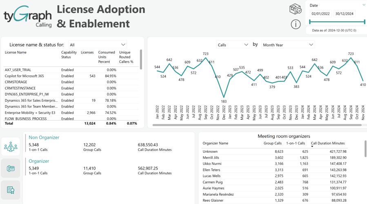Sort by License Name column header
The height and width of the screenshot is (204, 367).
pyautogui.click(x=16, y=52)
